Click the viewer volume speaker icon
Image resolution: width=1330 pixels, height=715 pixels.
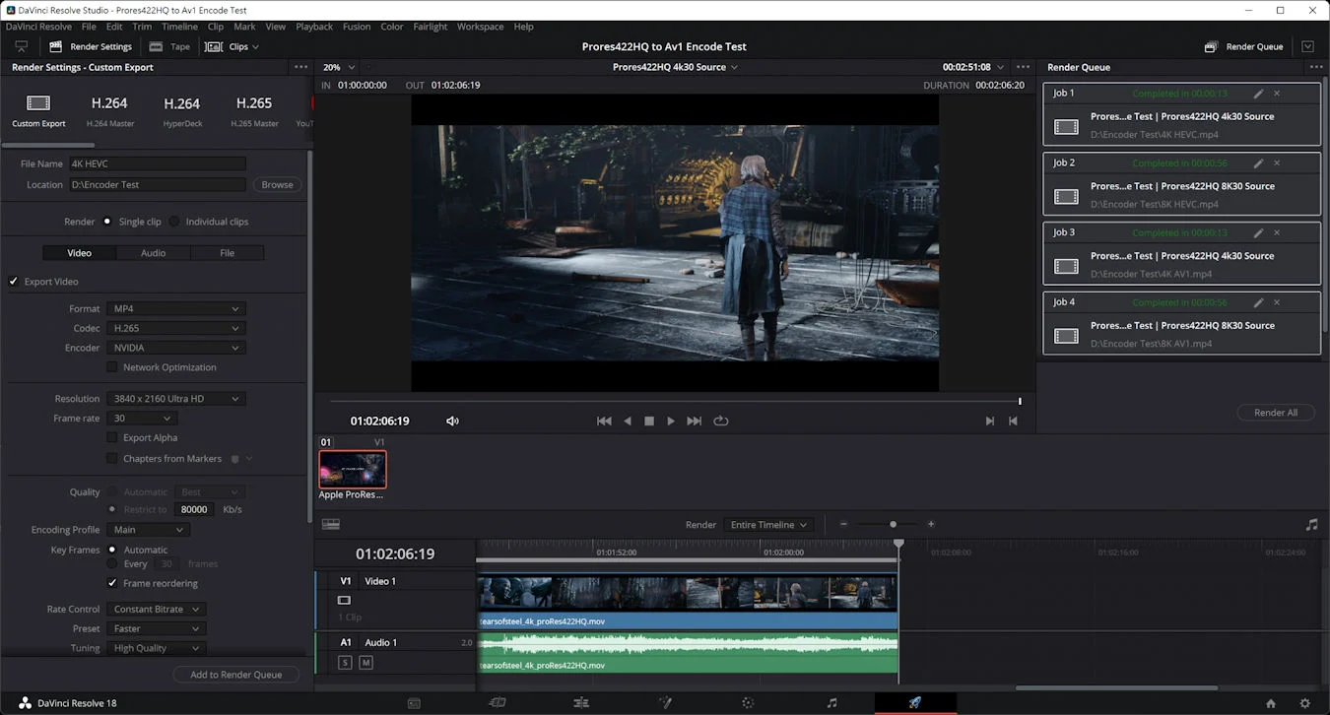tap(452, 421)
